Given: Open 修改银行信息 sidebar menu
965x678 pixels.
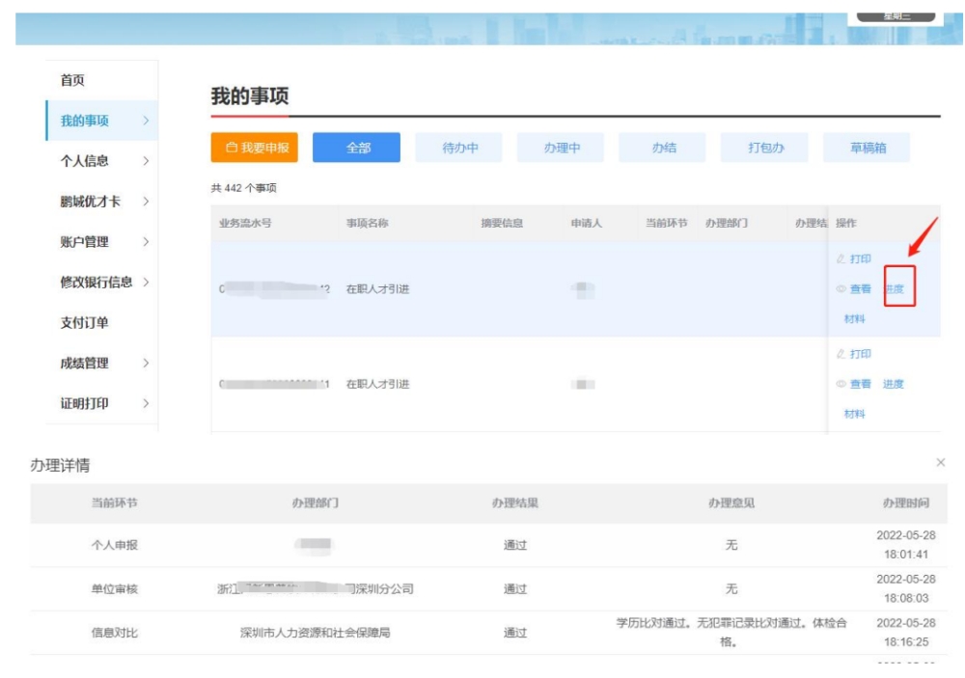Looking at the screenshot, I should point(96,283).
